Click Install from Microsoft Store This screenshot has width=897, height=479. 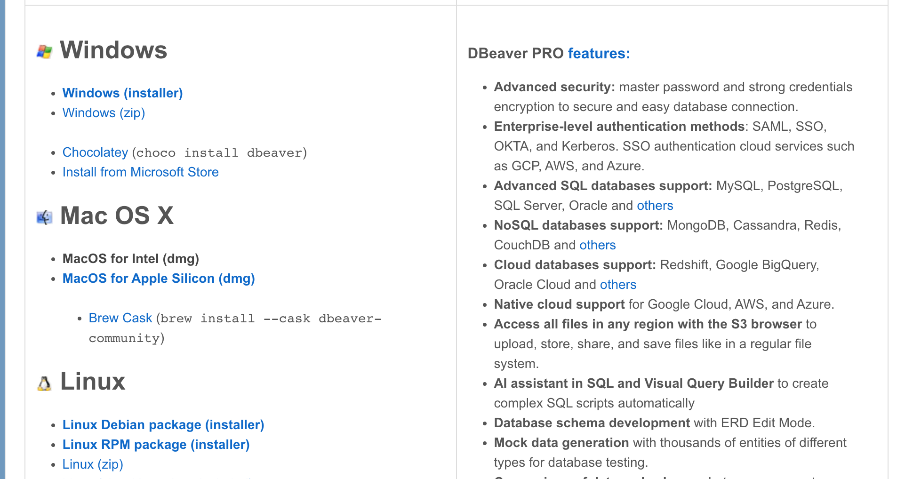coord(140,172)
